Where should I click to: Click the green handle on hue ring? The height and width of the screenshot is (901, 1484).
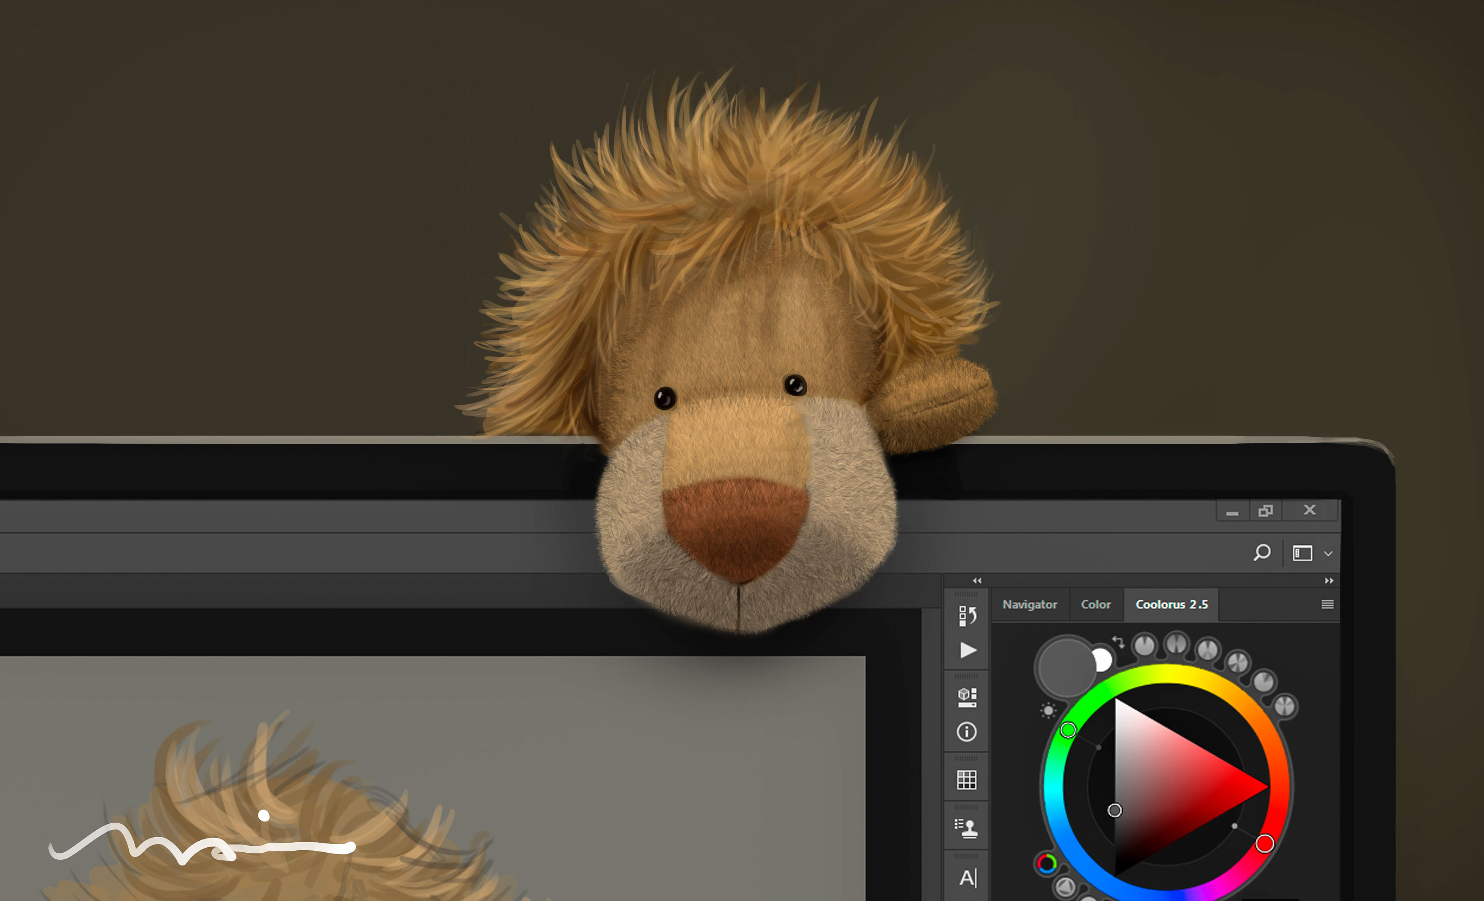coord(1068,730)
